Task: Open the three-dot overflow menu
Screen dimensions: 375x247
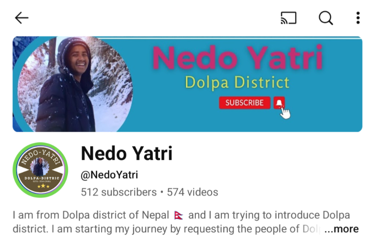Action: 358,18
